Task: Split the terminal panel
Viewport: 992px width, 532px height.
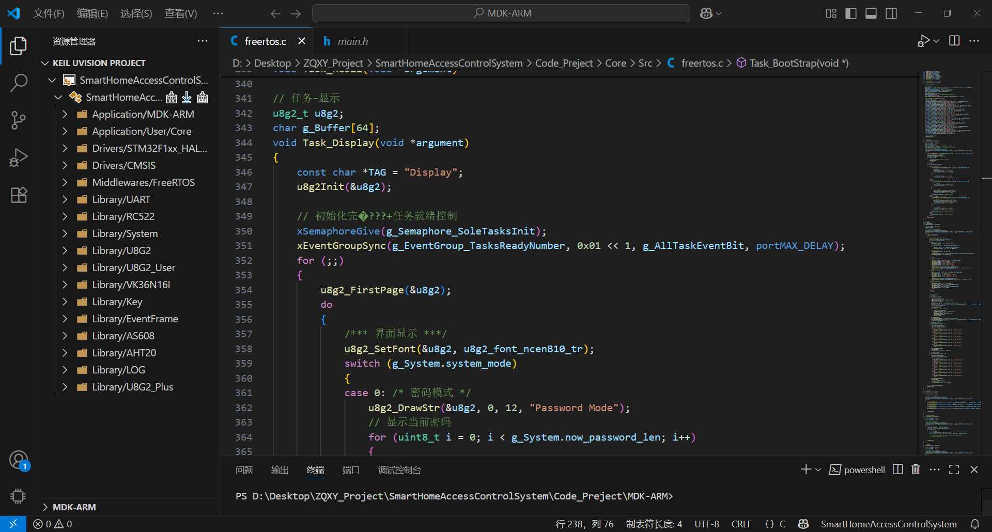Action: coord(898,470)
